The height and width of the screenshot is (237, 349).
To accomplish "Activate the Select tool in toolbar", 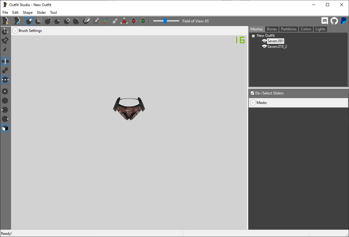I will (x=29, y=21).
